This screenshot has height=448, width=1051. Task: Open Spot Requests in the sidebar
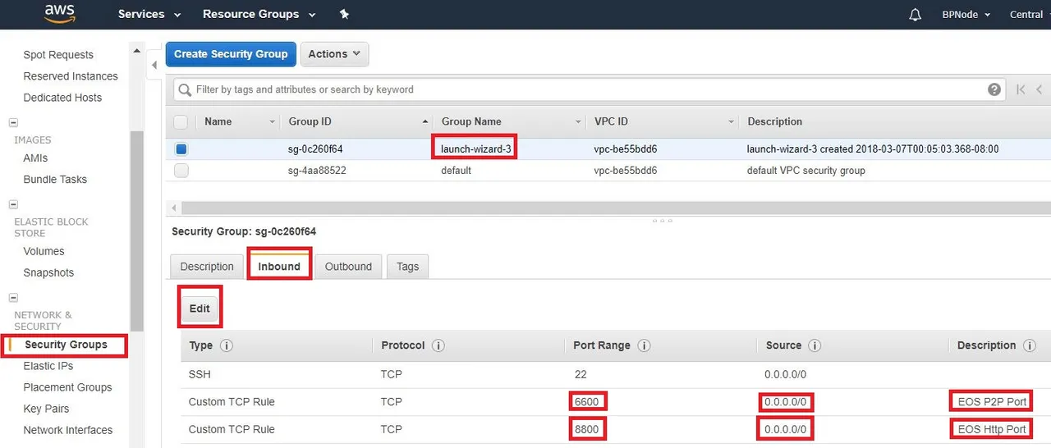click(x=58, y=55)
